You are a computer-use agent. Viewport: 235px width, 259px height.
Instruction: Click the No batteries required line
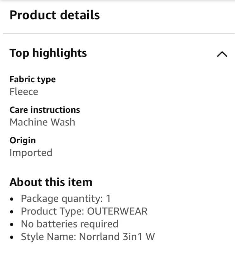69,224
